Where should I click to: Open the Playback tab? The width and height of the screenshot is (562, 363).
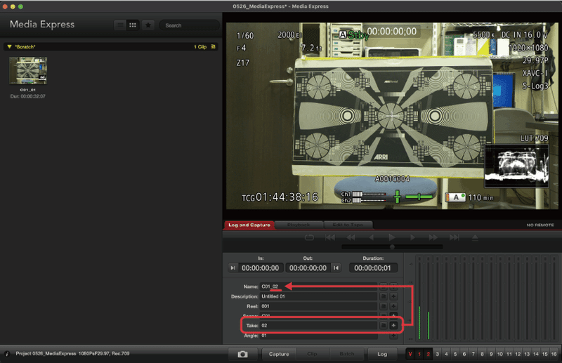click(x=298, y=225)
